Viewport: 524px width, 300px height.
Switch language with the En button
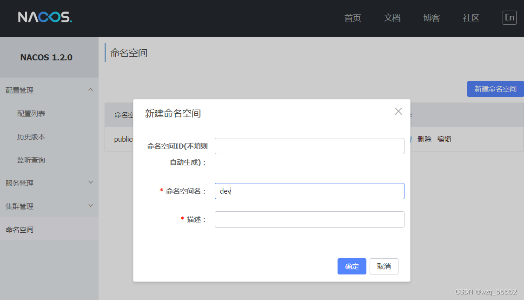[509, 17]
